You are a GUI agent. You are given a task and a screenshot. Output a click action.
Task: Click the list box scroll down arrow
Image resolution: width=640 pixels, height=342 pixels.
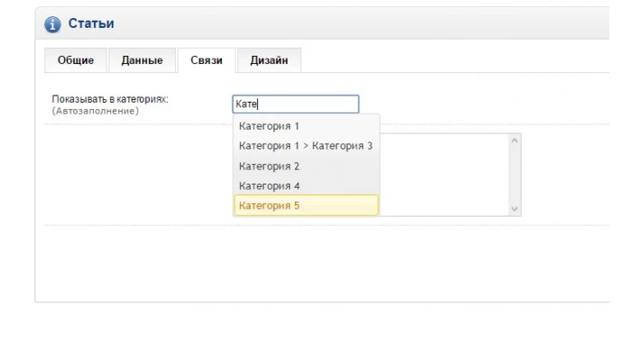coord(515,209)
